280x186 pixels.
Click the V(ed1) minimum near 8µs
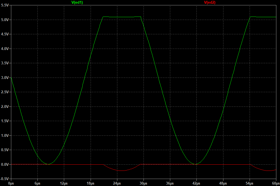pos(47,164)
